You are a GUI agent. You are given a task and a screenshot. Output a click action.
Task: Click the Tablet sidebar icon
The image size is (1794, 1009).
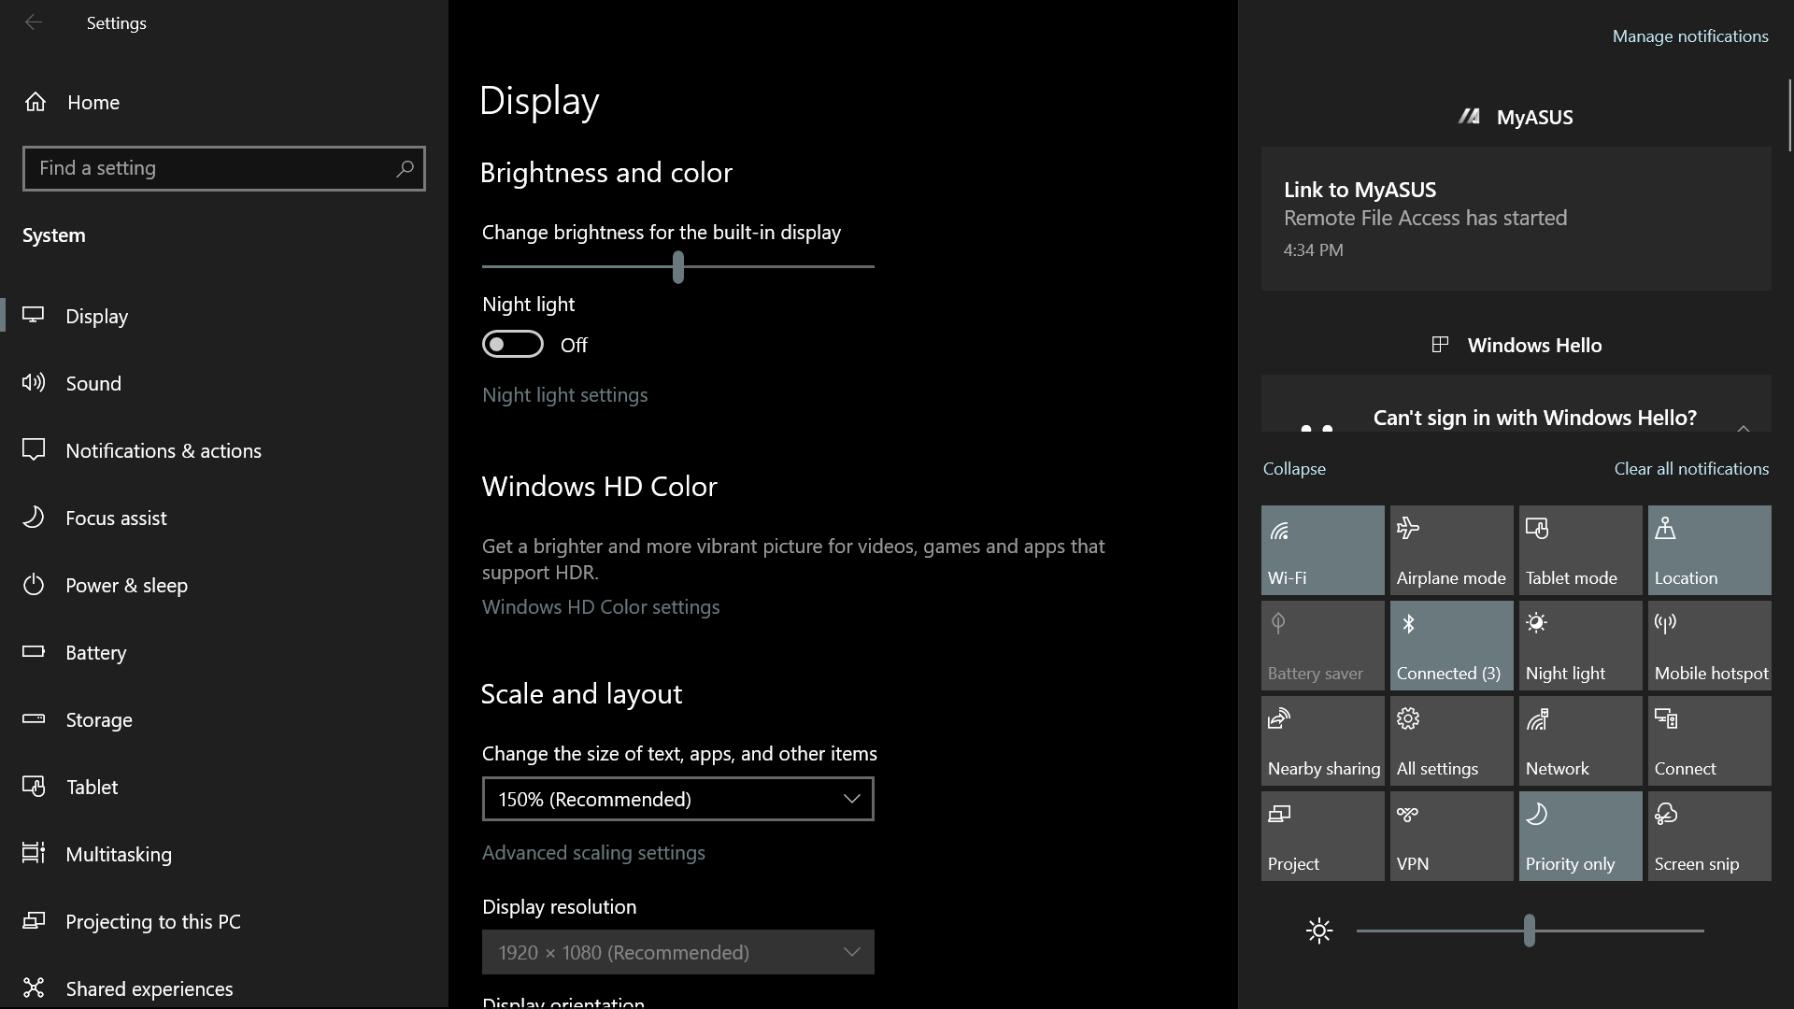[34, 786]
